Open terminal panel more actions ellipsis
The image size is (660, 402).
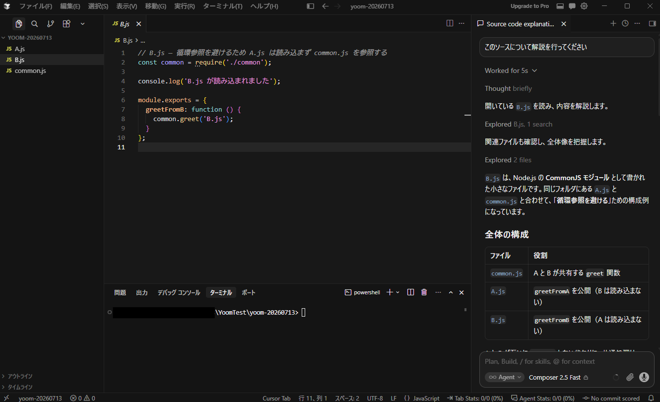pos(438,292)
